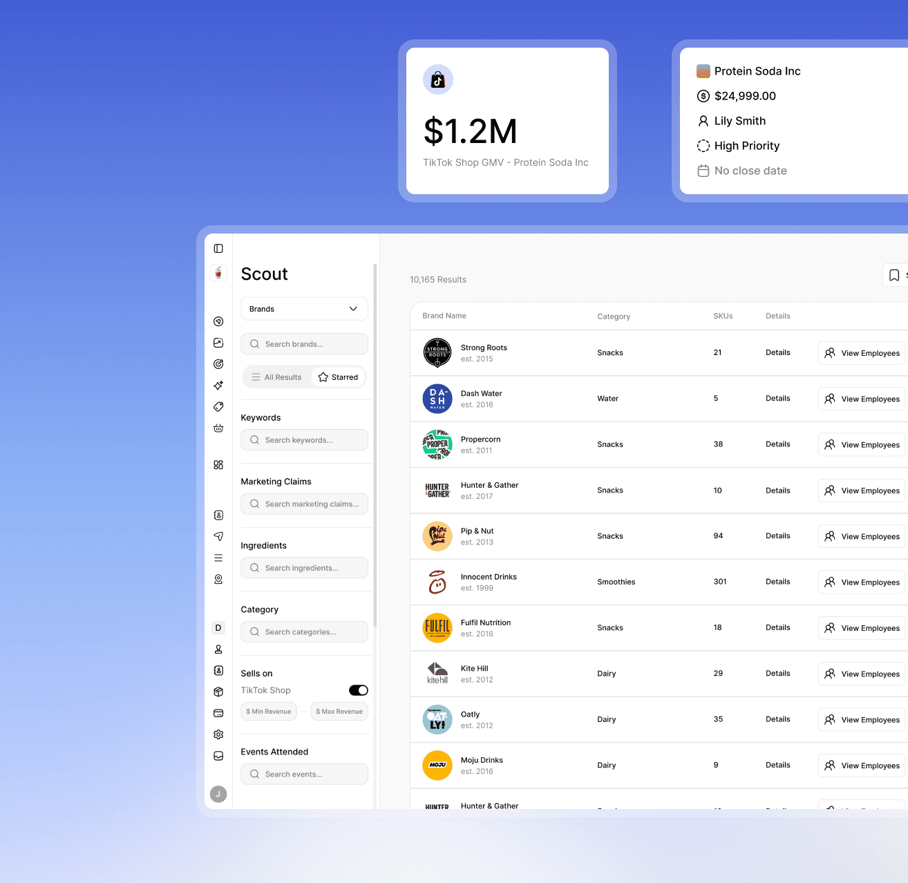Open the three-line list icon in sidebar
The image size is (908, 883).
[x=218, y=558]
